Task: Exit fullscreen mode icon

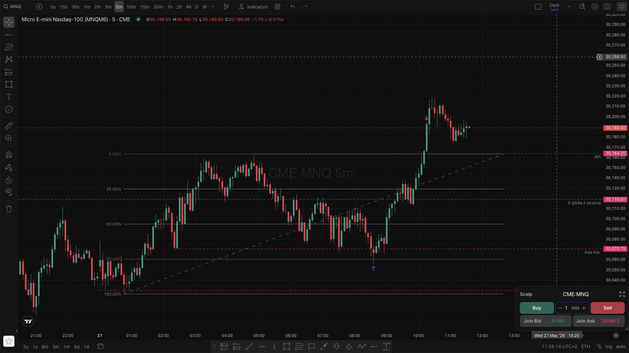Action: (621, 7)
